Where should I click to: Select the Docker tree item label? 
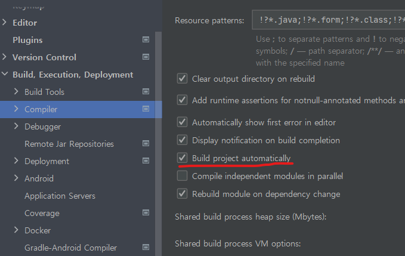38,230
